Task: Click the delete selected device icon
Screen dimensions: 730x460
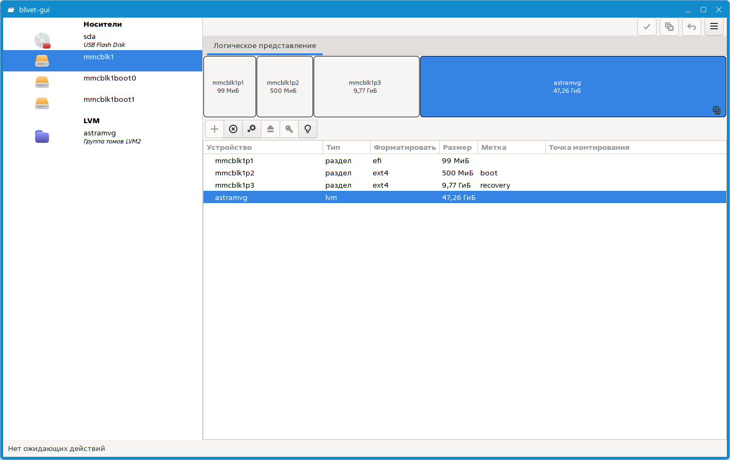Action: (233, 129)
